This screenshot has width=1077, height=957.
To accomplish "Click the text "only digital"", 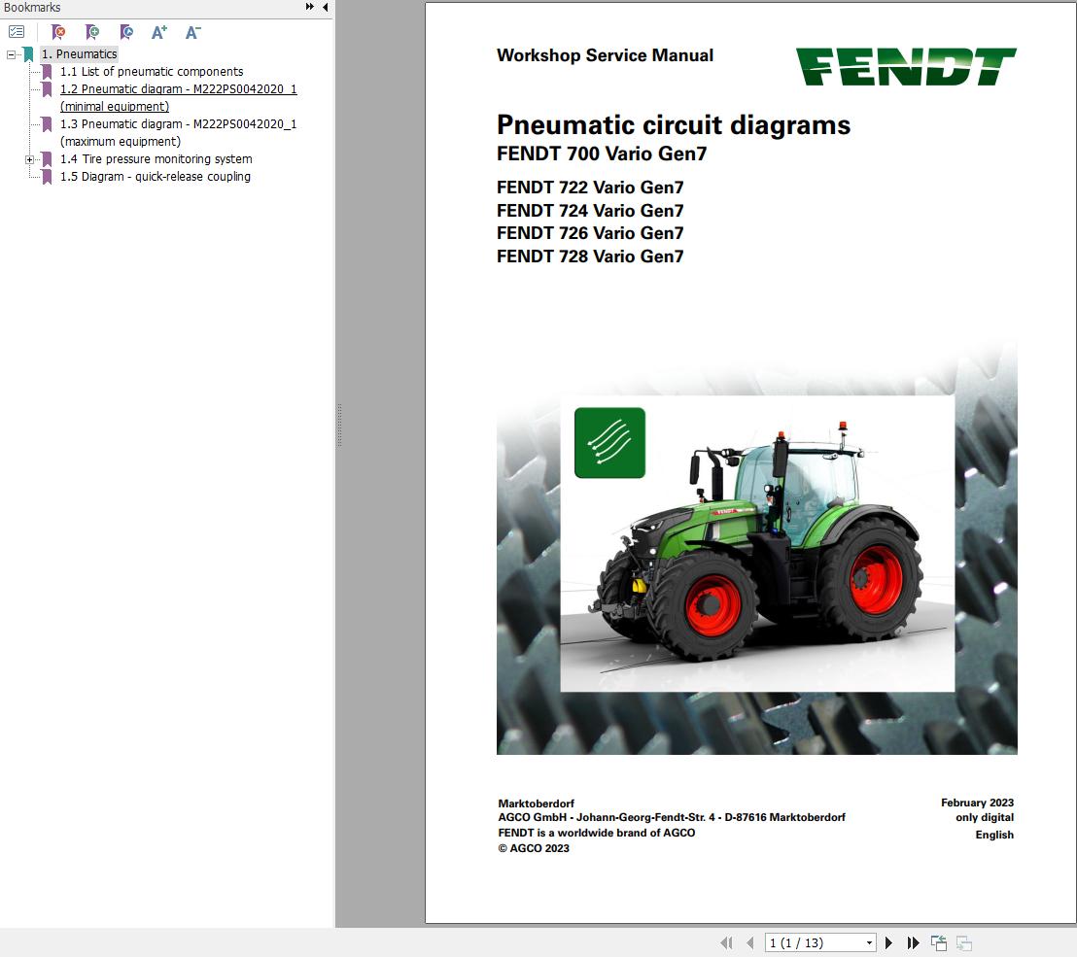I will (x=985, y=817).
